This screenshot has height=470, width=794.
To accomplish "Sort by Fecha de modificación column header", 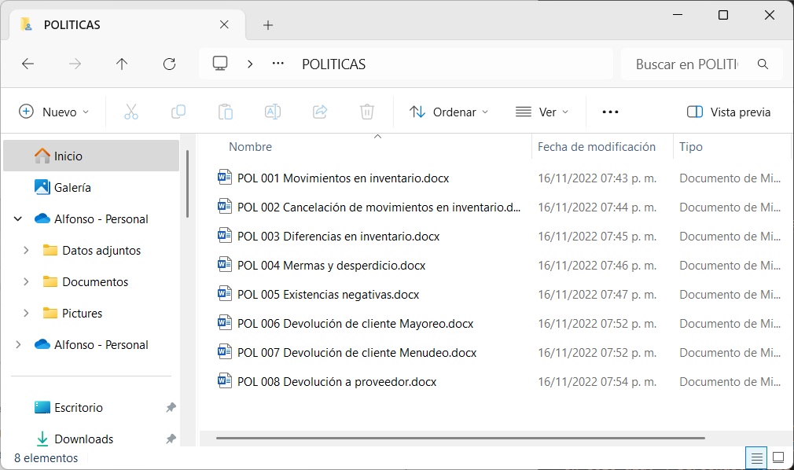I will [597, 147].
